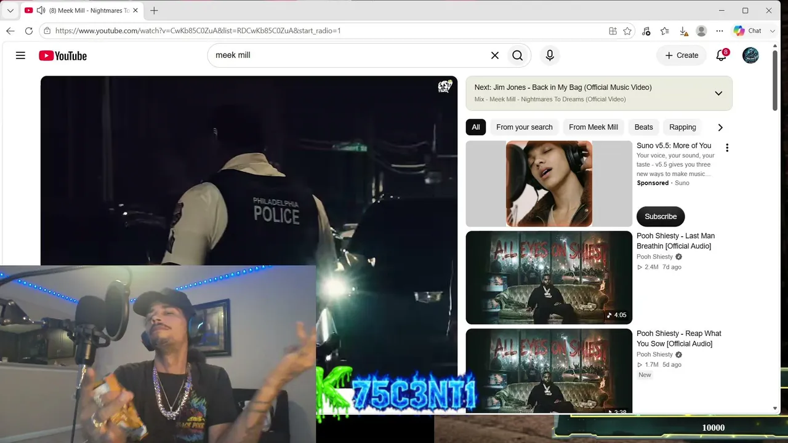Open 'Pooh Shiesty - Last Man Breathin' title
This screenshot has width=788, height=443.
point(675,241)
